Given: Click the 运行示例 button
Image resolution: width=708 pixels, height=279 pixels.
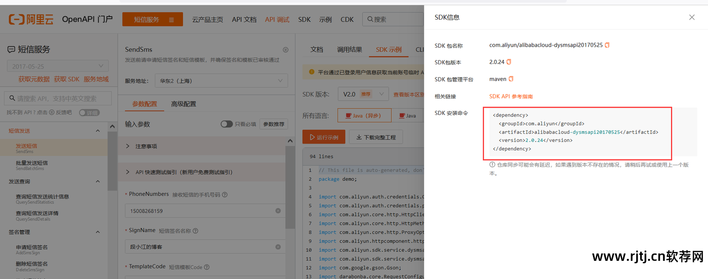Looking at the screenshot, I should point(324,138).
